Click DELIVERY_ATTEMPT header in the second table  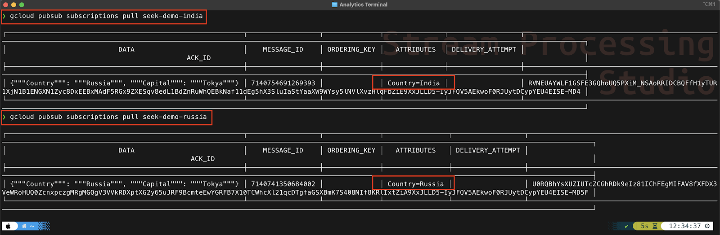(488, 151)
